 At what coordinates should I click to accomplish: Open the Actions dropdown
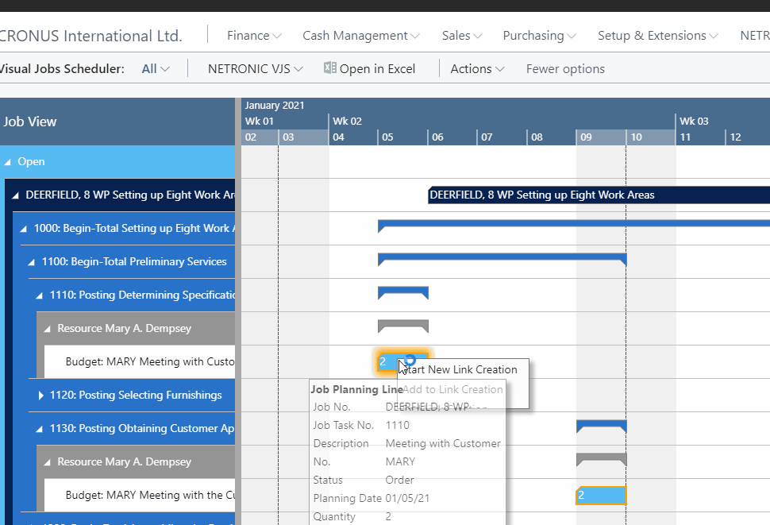[477, 68]
